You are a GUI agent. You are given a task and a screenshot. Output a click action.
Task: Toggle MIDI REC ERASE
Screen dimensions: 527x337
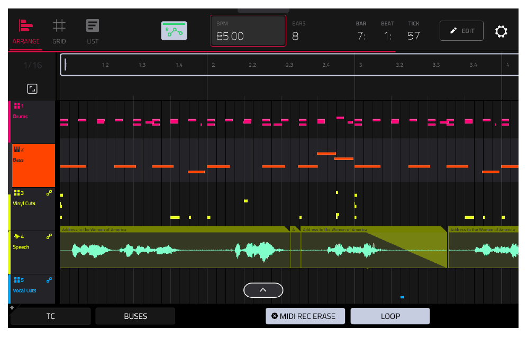(x=305, y=316)
